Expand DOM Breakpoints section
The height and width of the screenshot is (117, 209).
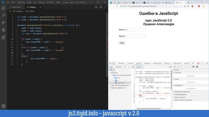click(191, 95)
